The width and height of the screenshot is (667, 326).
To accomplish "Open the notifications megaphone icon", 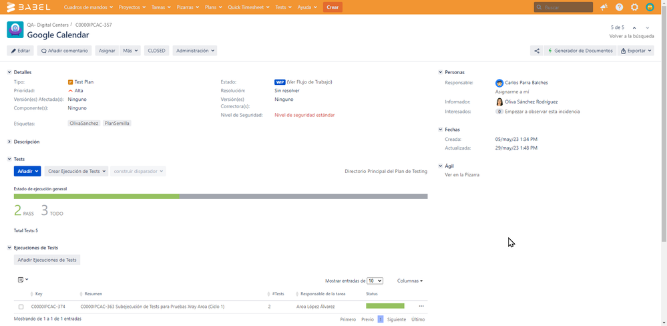I will coord(604,7).
